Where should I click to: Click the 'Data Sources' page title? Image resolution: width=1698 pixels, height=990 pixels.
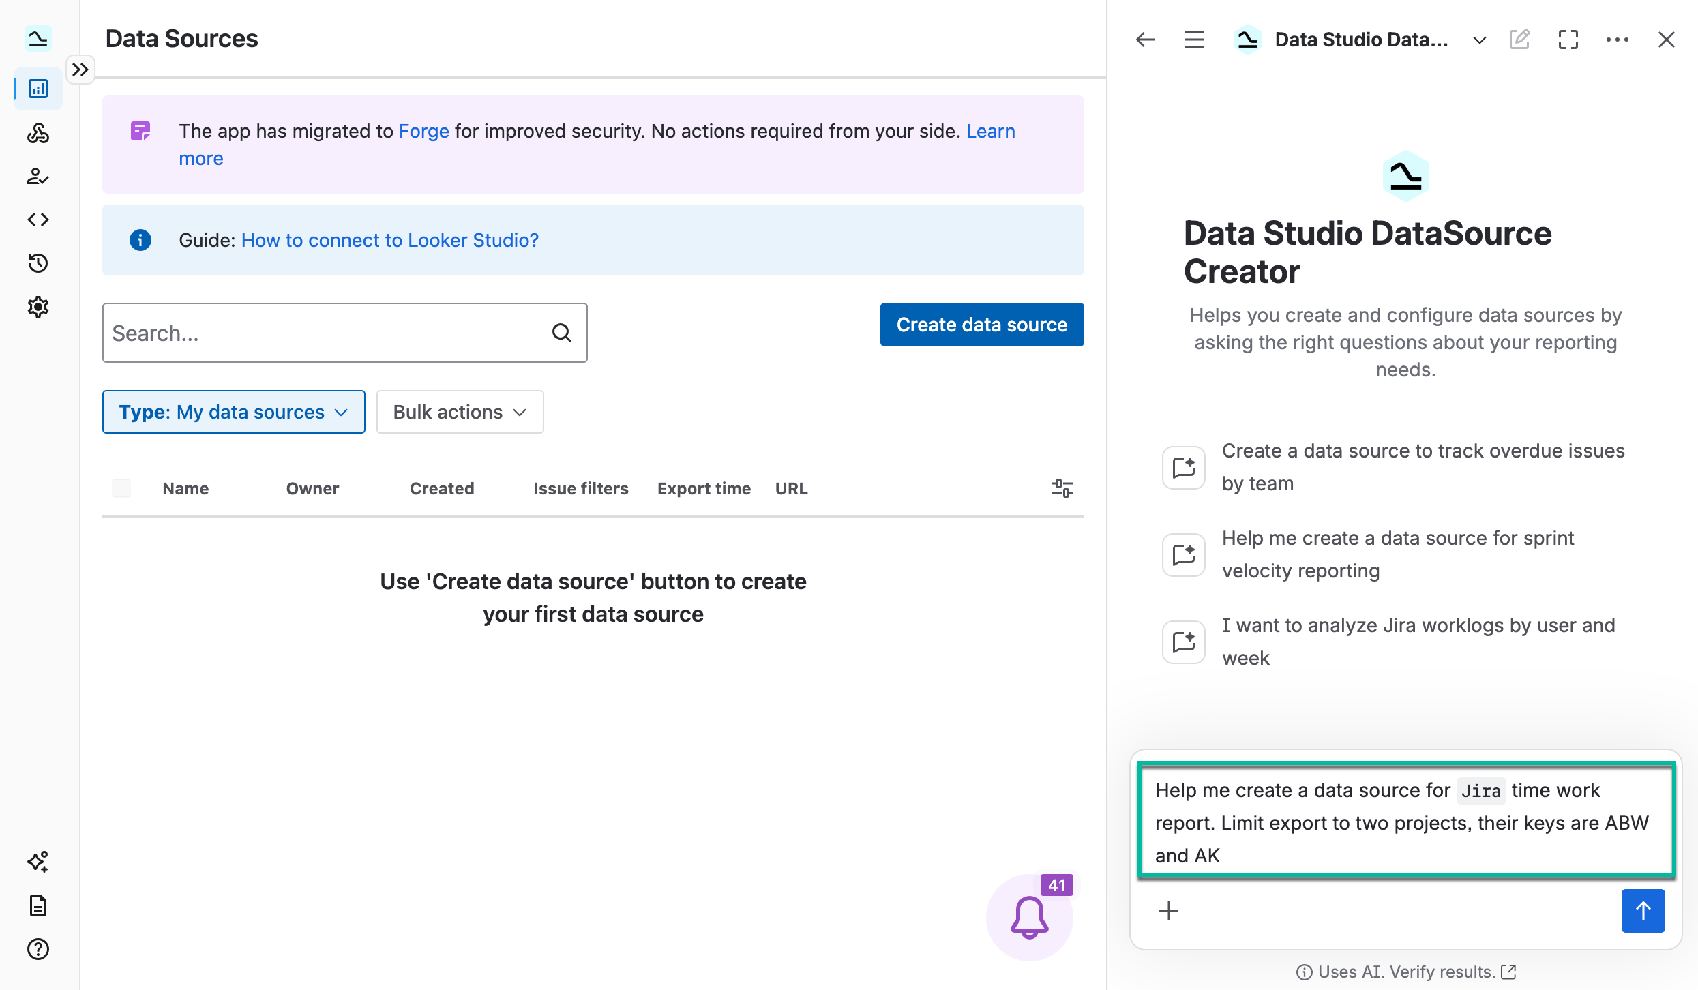pyautogui.click(x=181, y=39)
